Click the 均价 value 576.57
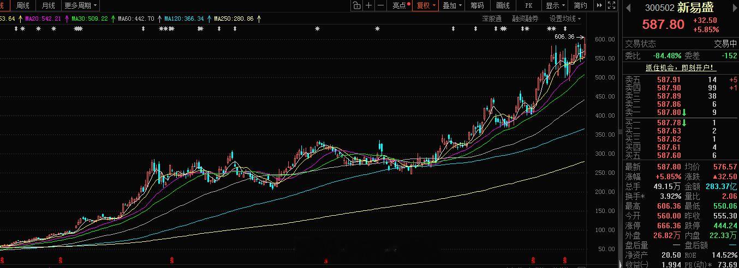Image resolution: width=739 pixels, height=268 pixels. 725,167
